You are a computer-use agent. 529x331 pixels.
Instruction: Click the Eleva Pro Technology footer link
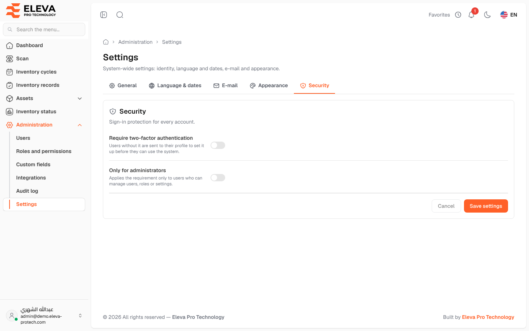[488, 317]
